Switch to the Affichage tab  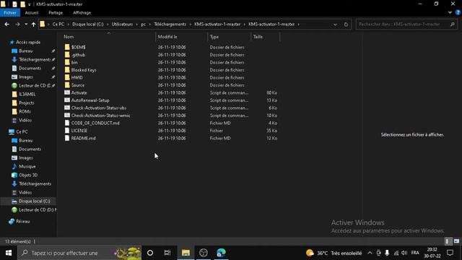point(82,13)
